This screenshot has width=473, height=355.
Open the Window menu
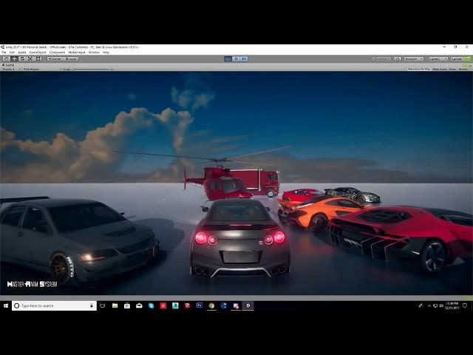pos(94,53)
